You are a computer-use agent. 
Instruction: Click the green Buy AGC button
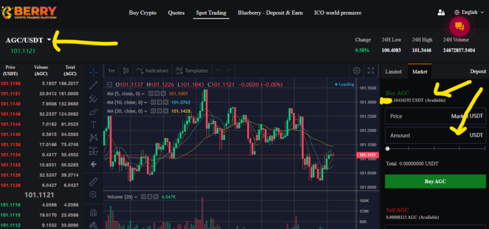click(x=435, y=181)
